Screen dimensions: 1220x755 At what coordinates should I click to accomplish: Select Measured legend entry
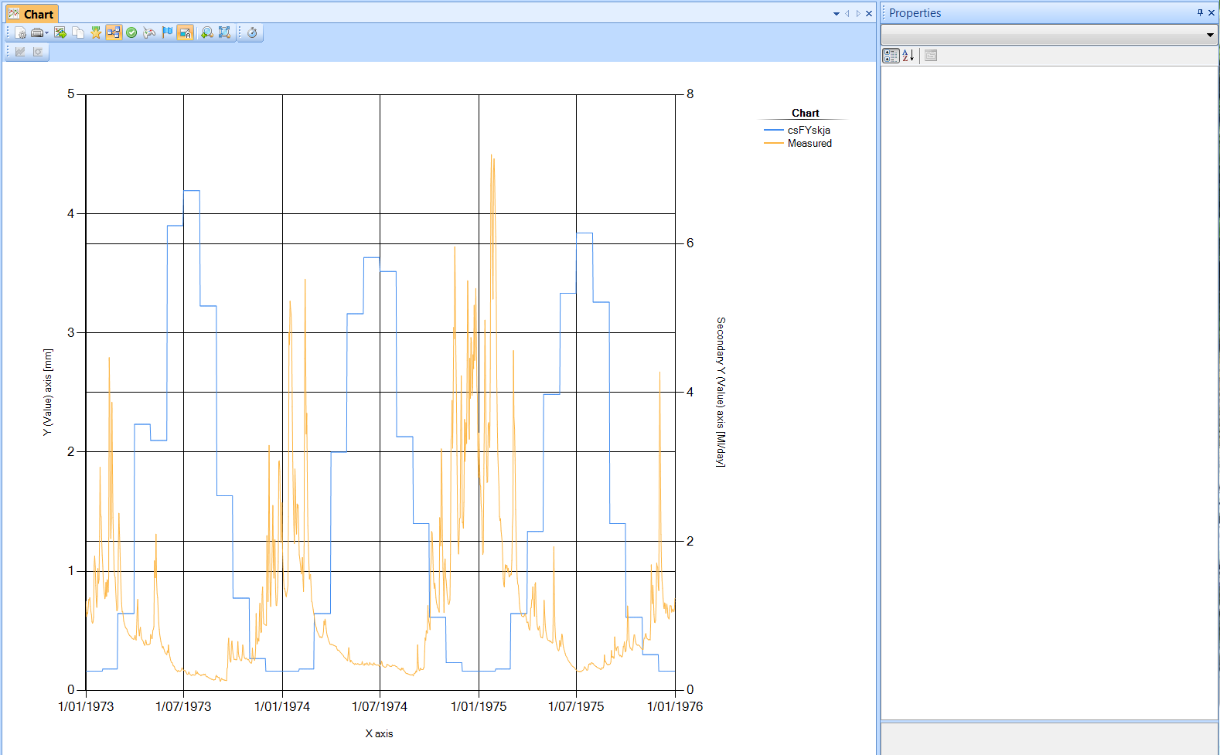point(809,144)
